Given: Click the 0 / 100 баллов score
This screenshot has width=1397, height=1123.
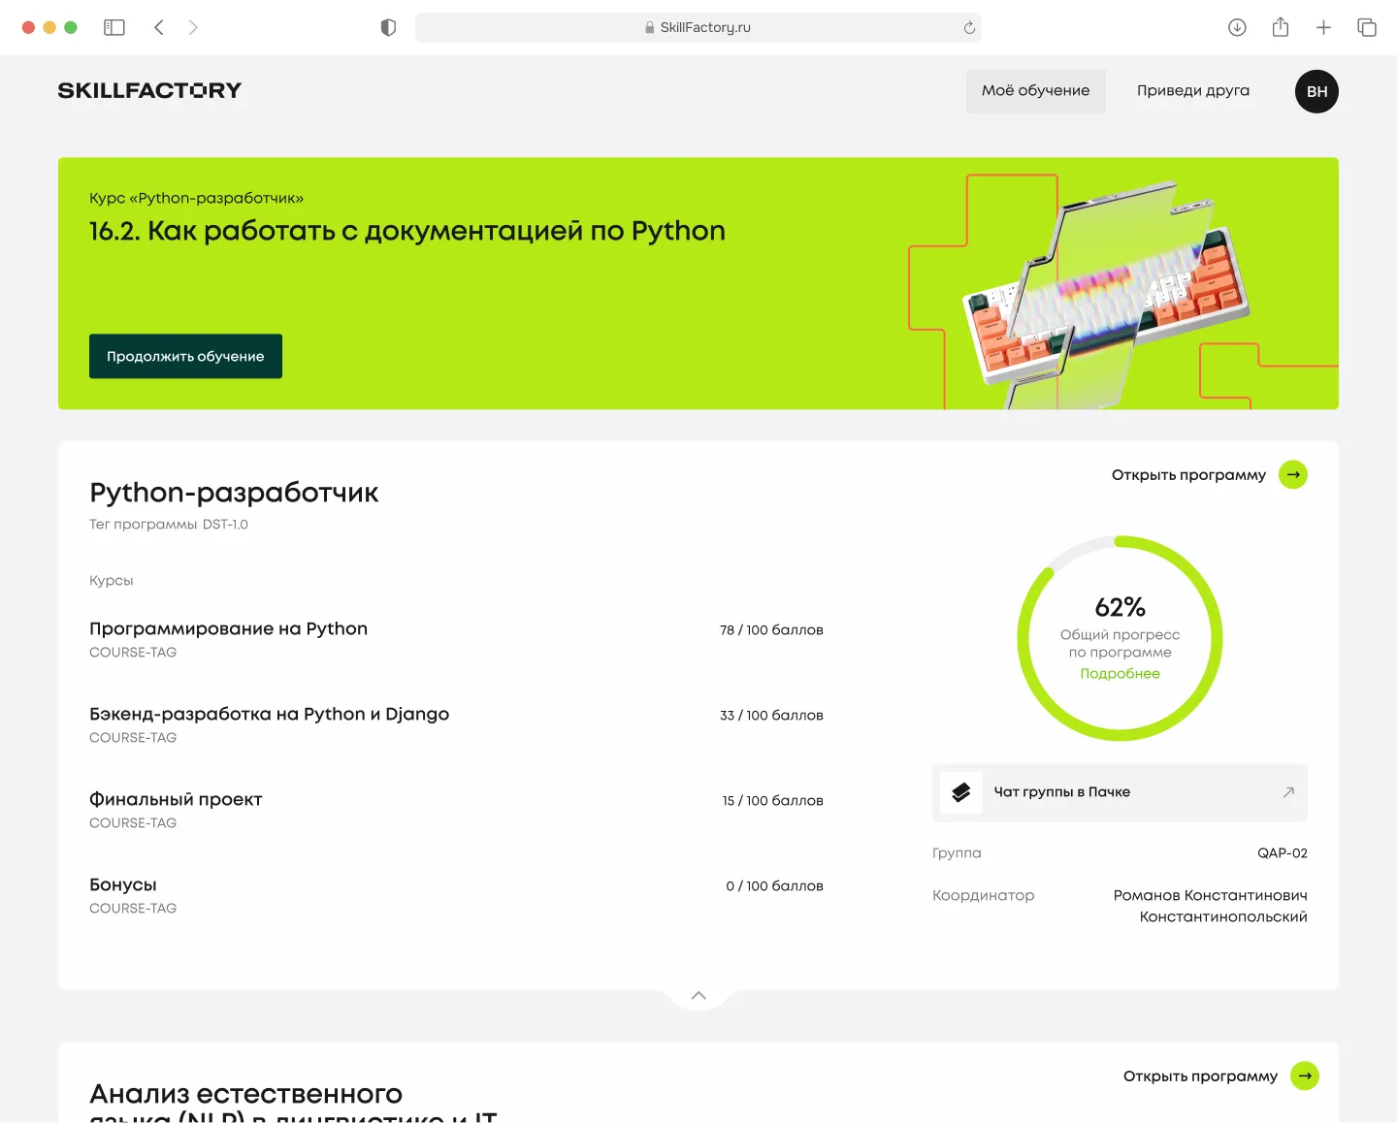Looking at the screenshot, I should click(774, 886).
